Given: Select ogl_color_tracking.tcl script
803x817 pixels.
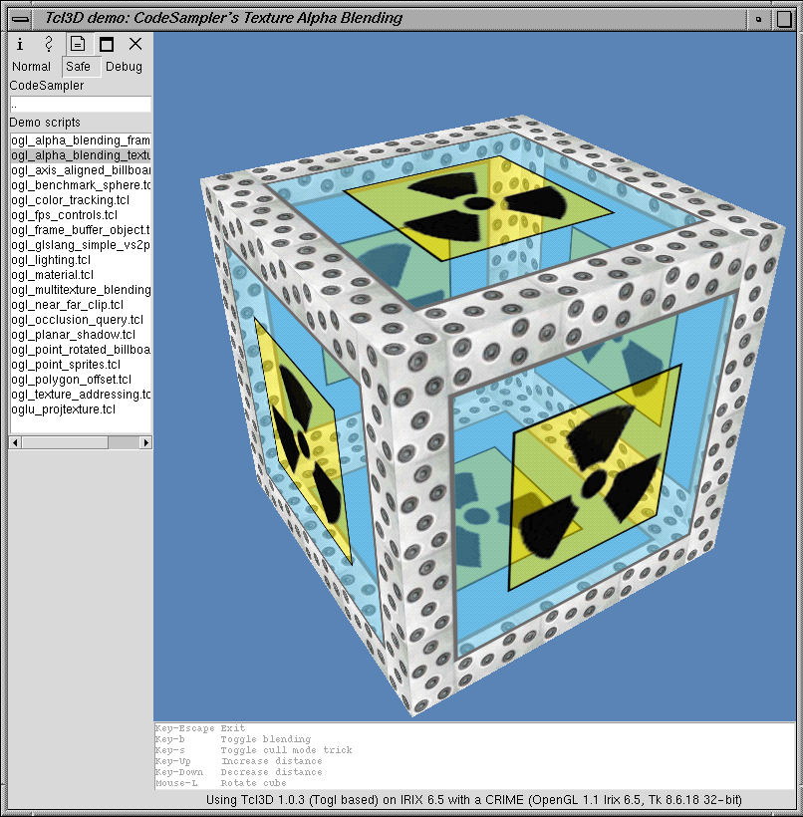Looking at the screenshot, I should point(81,200).
